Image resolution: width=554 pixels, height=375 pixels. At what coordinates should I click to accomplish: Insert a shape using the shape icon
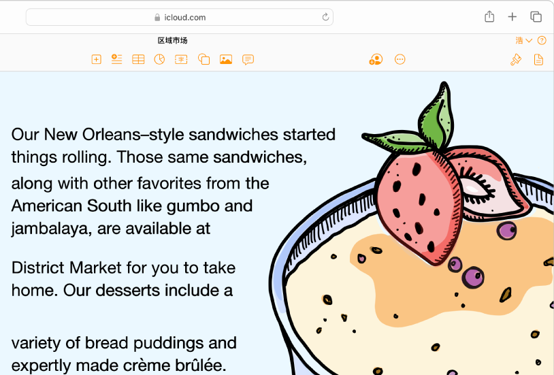pyautogui.click(x=203, y=59)
